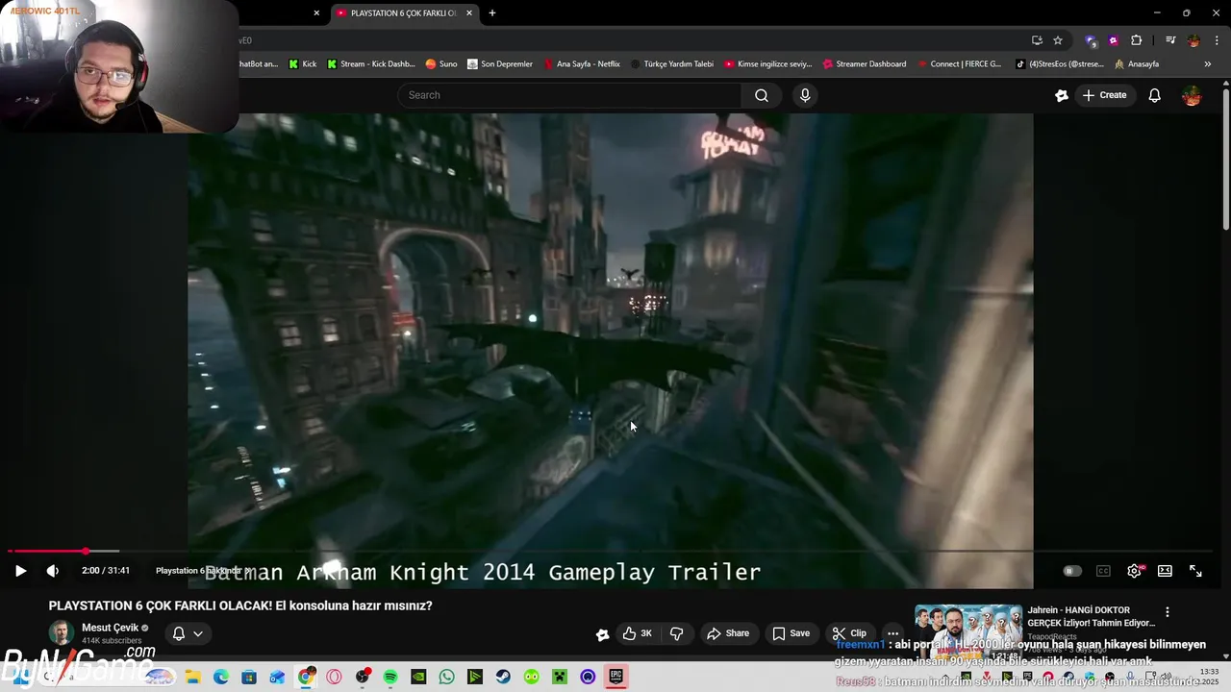Open the Suno bookmark
This screenshot has width=1231, height=692.
coord(441,64)
